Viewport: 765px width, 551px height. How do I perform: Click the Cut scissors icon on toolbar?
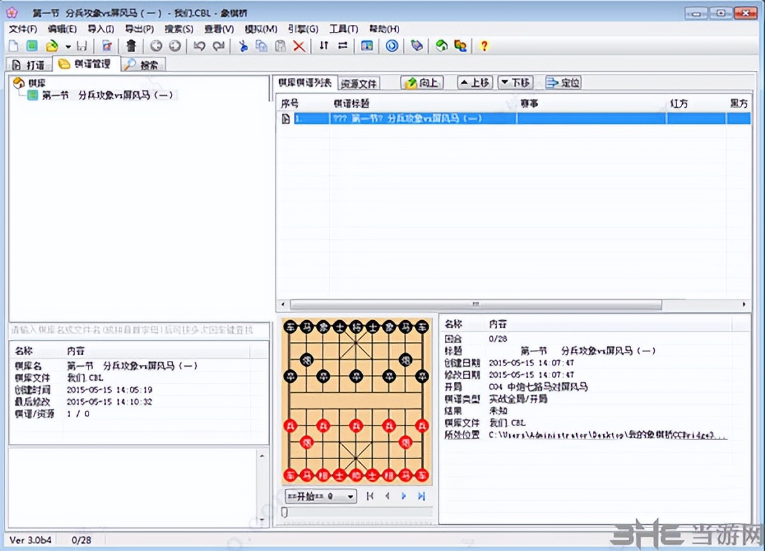[243, 45]
